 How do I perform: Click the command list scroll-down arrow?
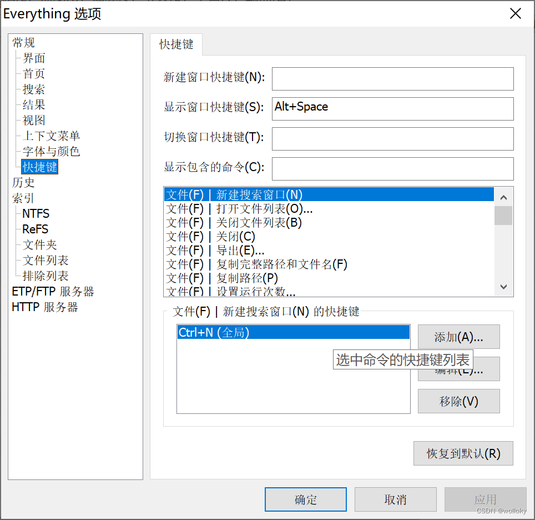pyautogui.click(x=503, y=287)
